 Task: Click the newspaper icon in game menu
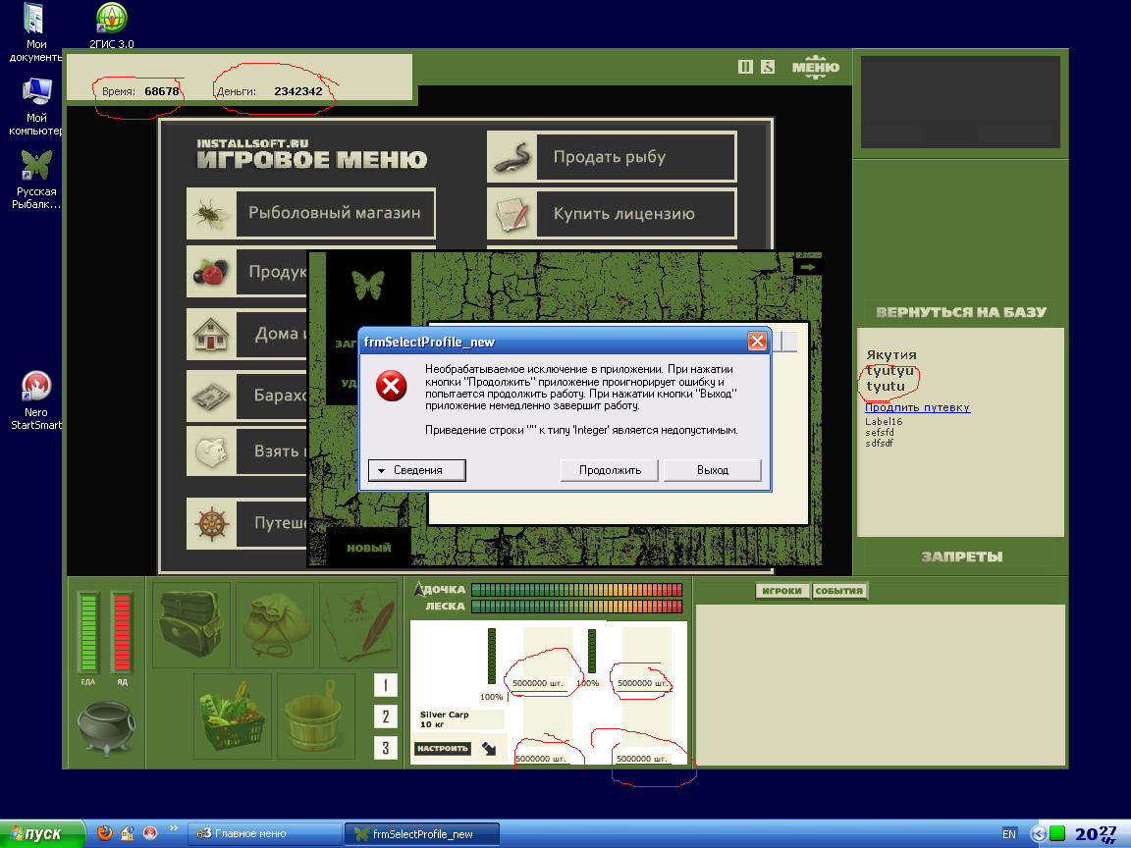coord(211,396)
